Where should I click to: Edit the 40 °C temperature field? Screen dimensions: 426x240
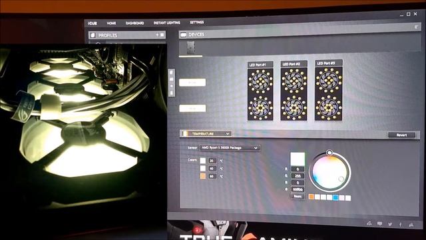click(x=212, y=169)
